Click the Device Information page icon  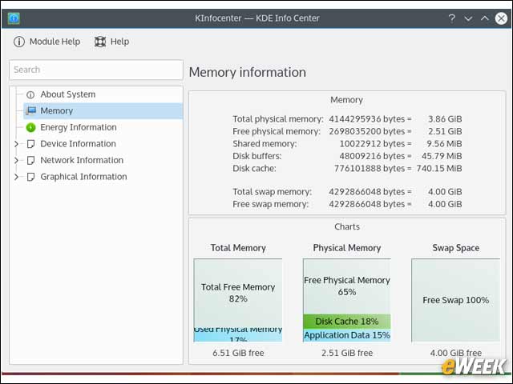(30, 144)
